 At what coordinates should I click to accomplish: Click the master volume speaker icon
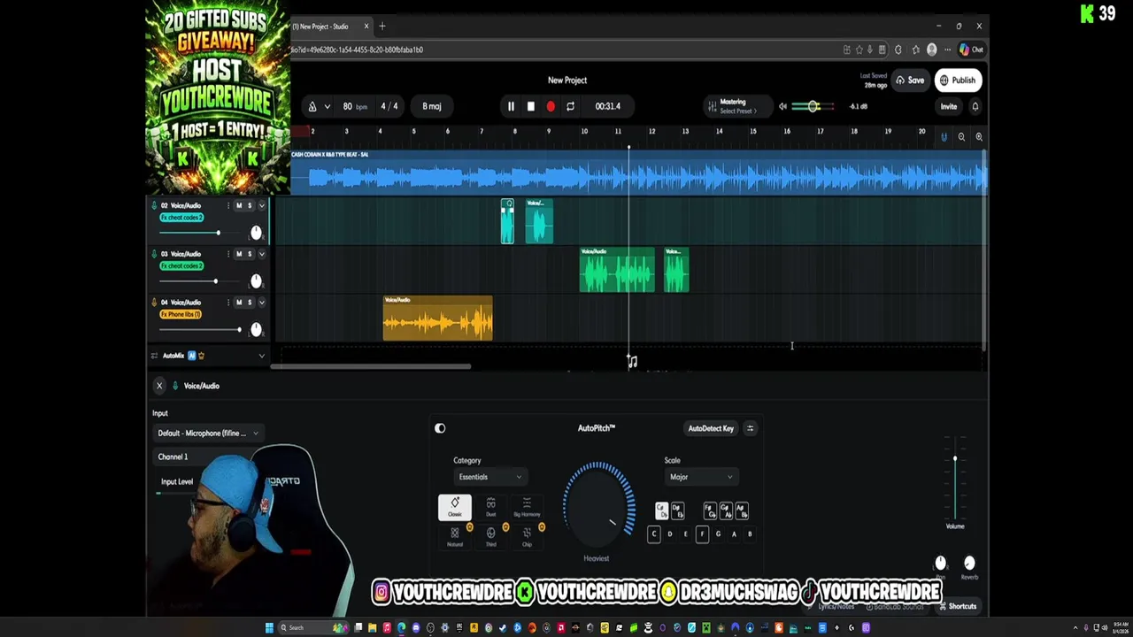pos(782,106)
